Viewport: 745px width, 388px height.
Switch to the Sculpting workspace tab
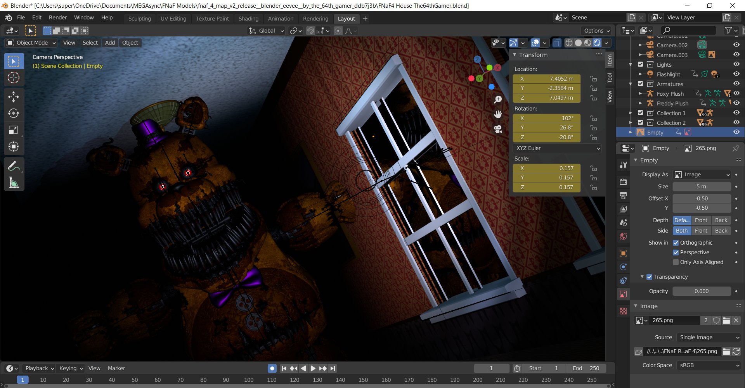click(139, 19)
